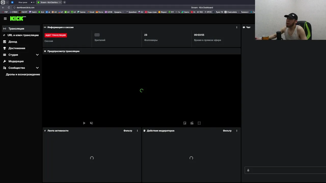Open a new browser tab

[x=64, y=2]
